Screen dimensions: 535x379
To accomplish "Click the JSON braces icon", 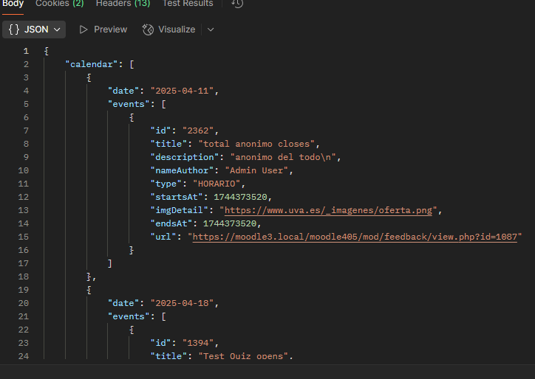I will click(x=14, y=29).
